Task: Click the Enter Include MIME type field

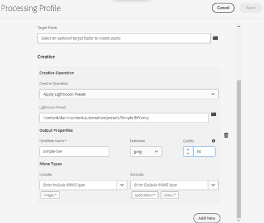Action: [x=78, y=185]
